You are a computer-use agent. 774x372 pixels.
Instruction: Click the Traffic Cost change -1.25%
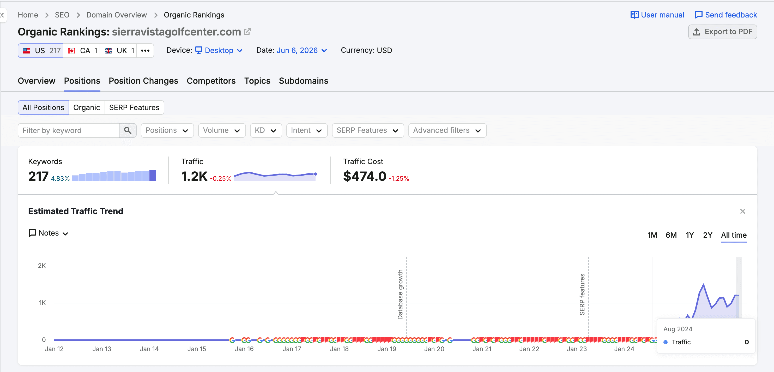tap(399, 178)
